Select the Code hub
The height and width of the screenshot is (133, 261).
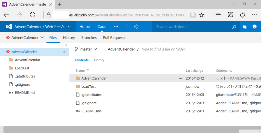point(102,27)
